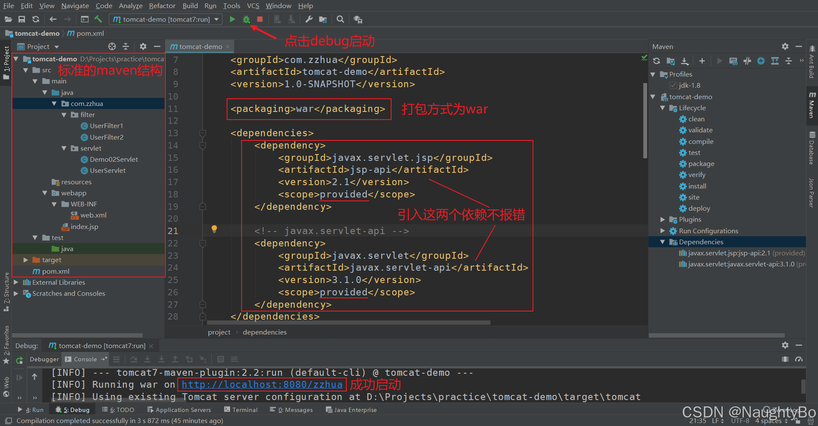818x426 pixels.
Task: Reimport All Maven Projects refresh icon
Action: 657,61
